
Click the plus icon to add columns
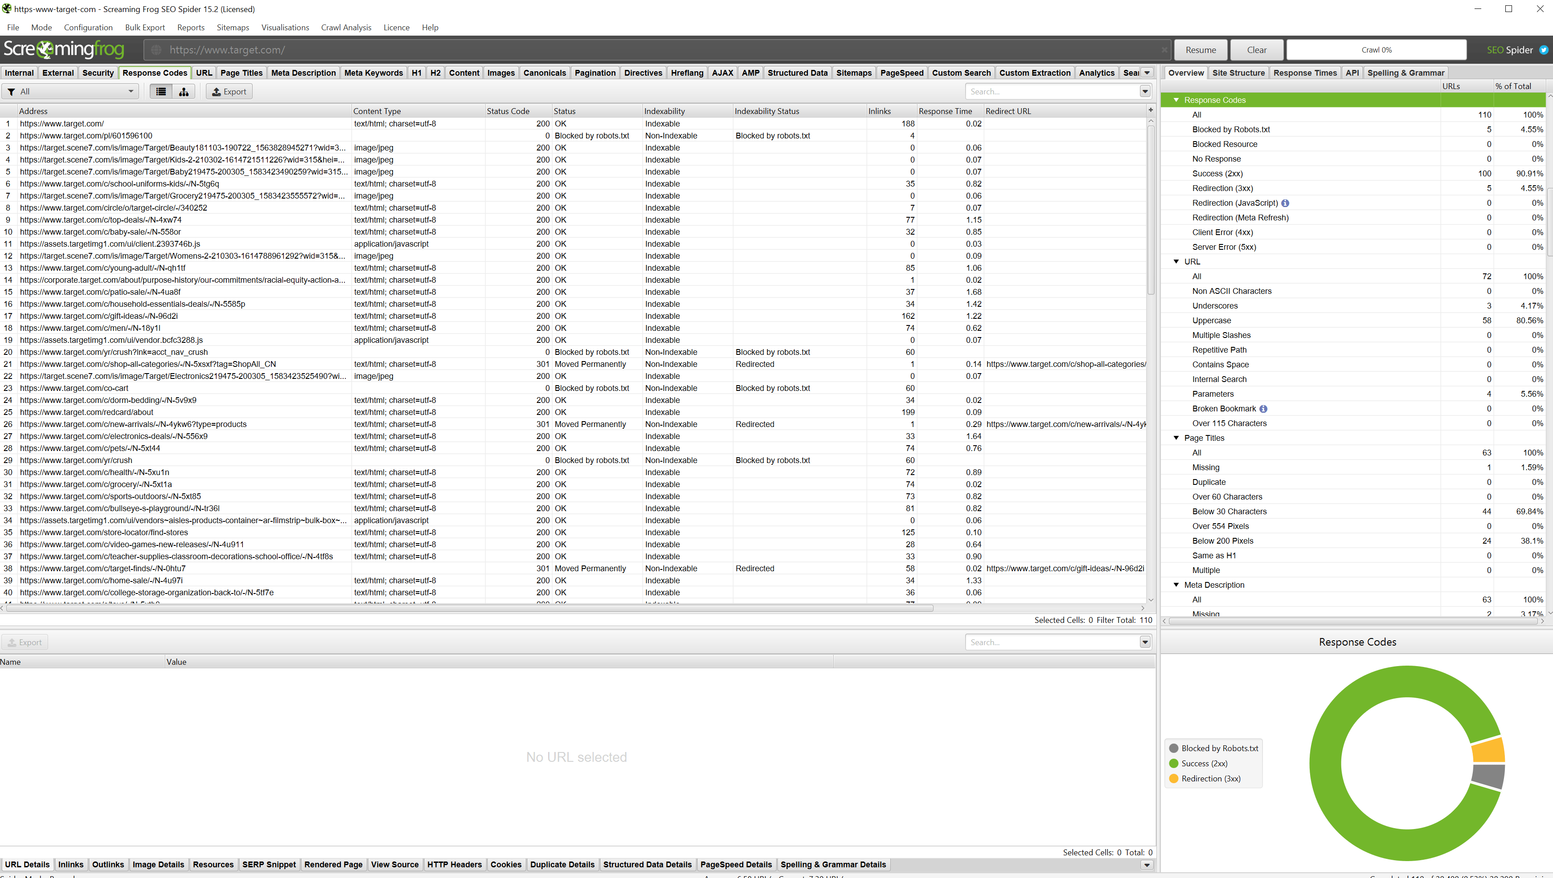1151,110
